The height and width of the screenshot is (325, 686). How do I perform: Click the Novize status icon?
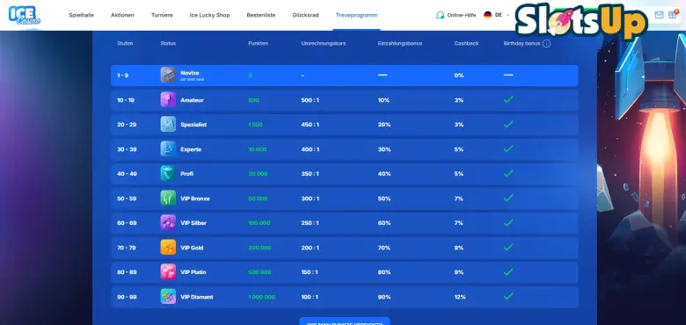click(x=168, y=76)
